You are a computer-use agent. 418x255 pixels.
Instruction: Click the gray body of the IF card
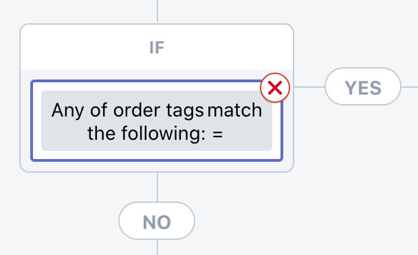[157, 166]
